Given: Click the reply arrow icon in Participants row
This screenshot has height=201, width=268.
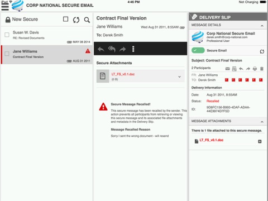Looking at the screenshot, I should point(241,69).
